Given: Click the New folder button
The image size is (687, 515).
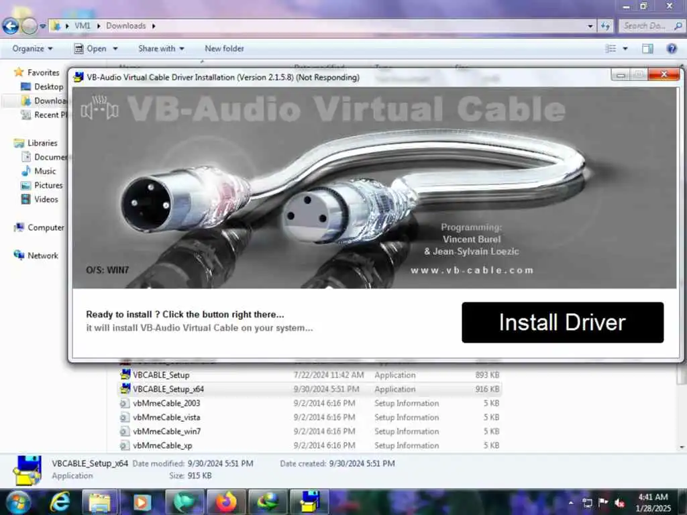Looking at the screenshot, I should click(224, 48).
